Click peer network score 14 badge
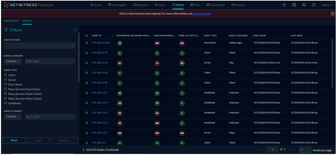 point(157,93)
